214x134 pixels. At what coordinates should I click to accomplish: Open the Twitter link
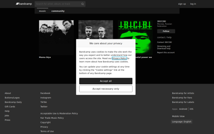(x=44, y=106)
